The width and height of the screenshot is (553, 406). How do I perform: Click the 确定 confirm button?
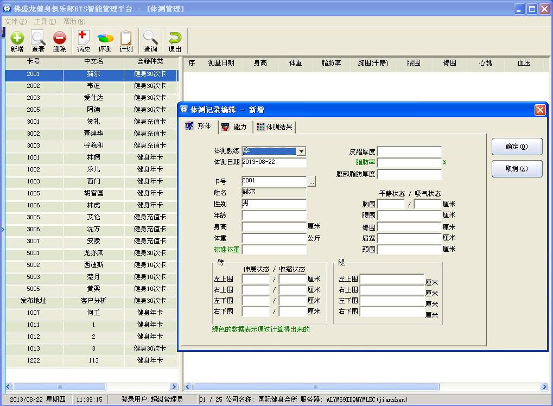[x=517, y=147]
